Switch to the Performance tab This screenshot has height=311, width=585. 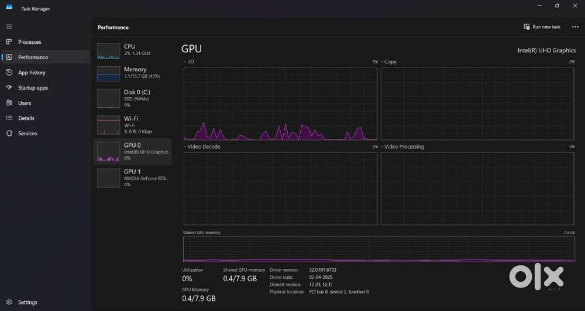(x=33, y=57)
